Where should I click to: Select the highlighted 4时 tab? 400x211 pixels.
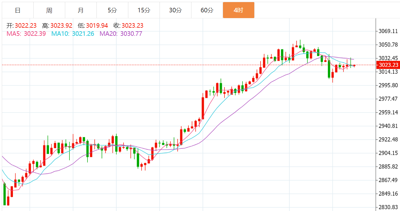click(239, 10)
